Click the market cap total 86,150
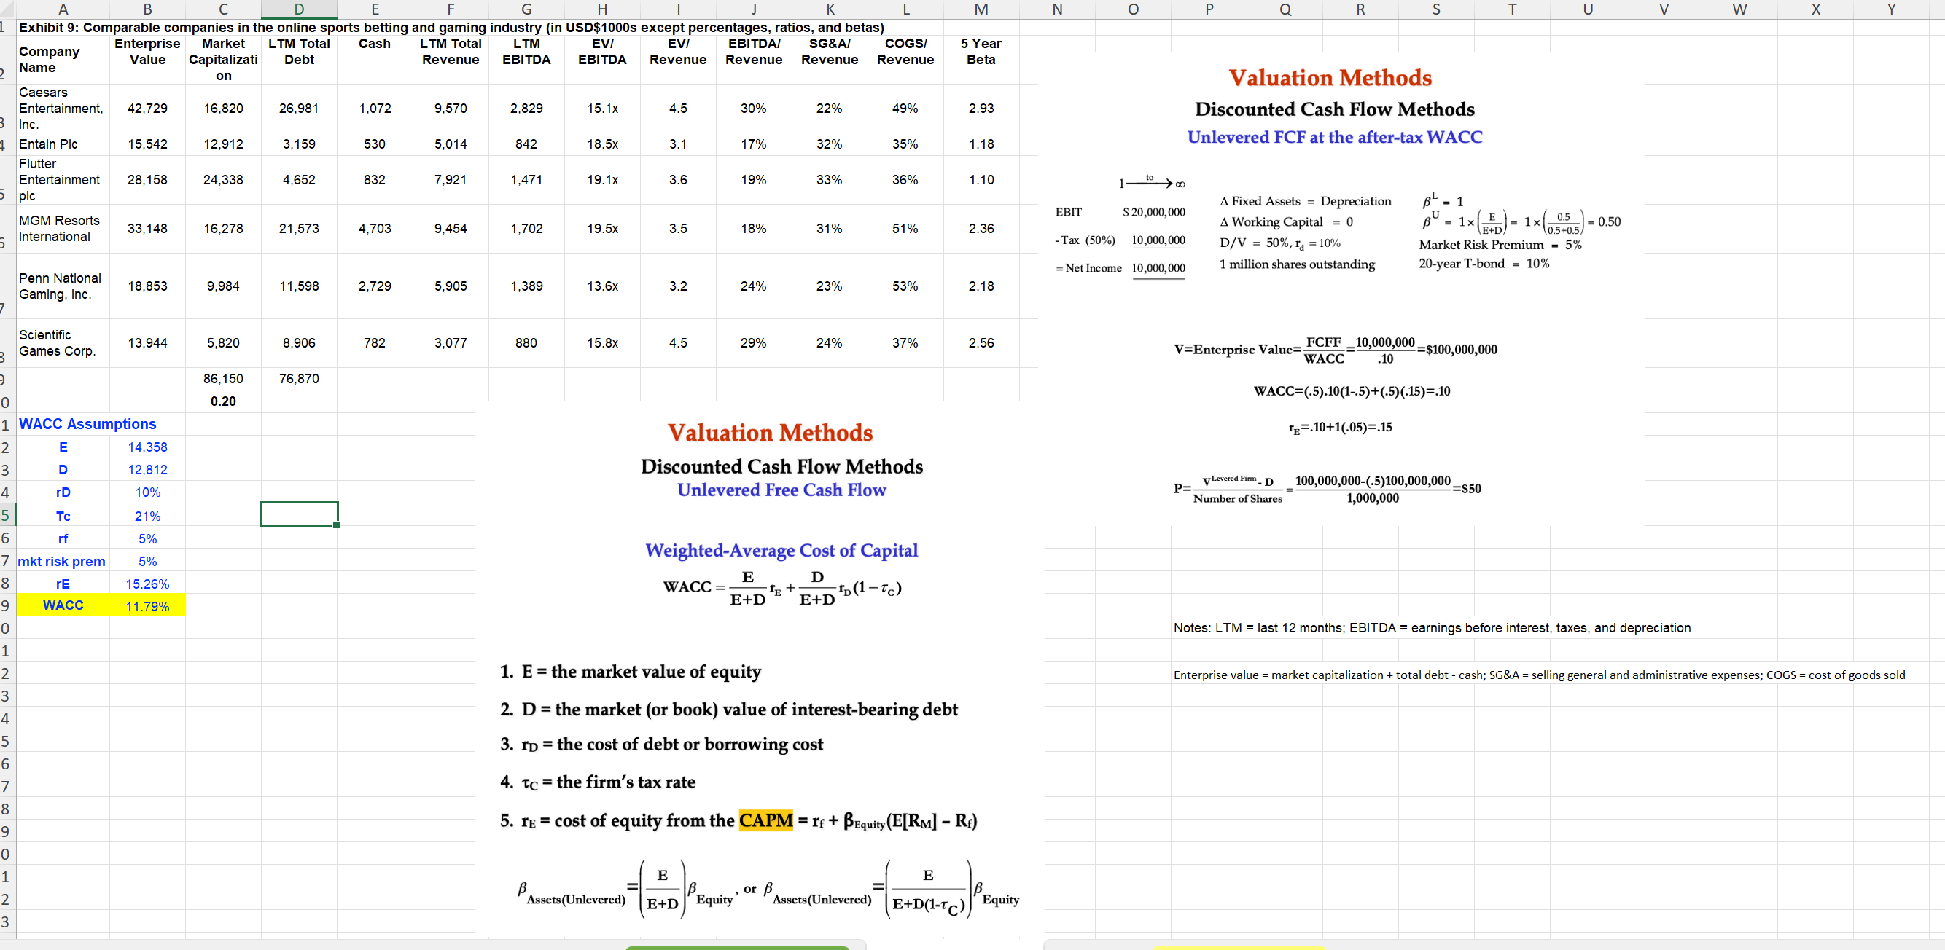The height and width of the screenshot is (950, 1945). point(223,379)
